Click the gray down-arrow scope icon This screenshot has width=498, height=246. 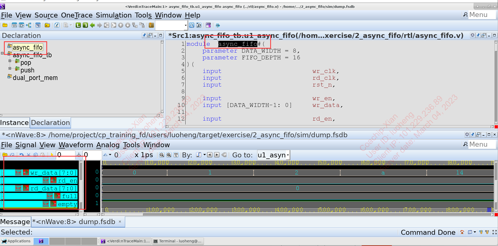pyautogui.click(x=128, y=25)
